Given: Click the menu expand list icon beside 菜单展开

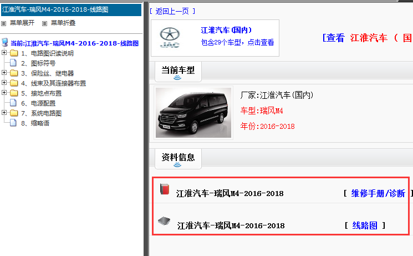Looking at the screenshot, I should (4, 23).
